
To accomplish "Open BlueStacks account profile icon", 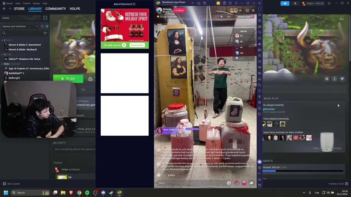I will (x=224, y=3).
